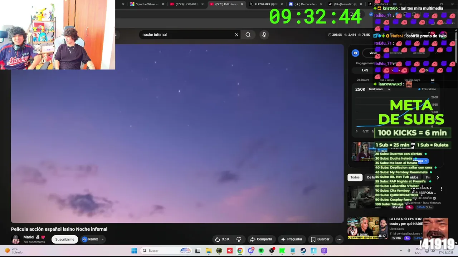
Task: Open more actions three-dot menu
Action: click(x=339, y=239)
